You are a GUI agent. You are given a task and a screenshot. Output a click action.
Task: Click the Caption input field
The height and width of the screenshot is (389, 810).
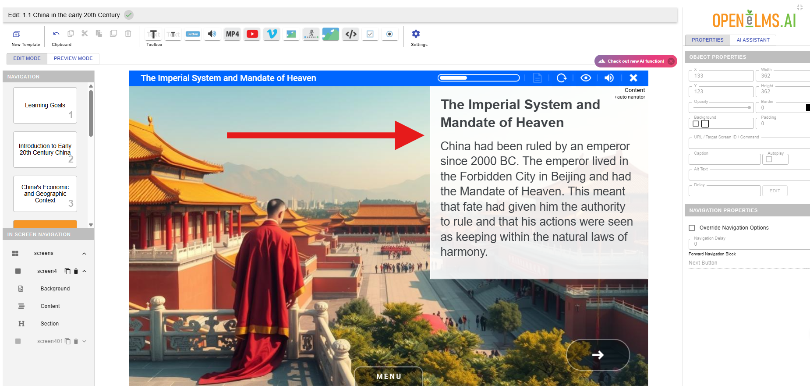725,159
